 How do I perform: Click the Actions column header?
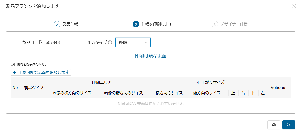click(278, 88)
